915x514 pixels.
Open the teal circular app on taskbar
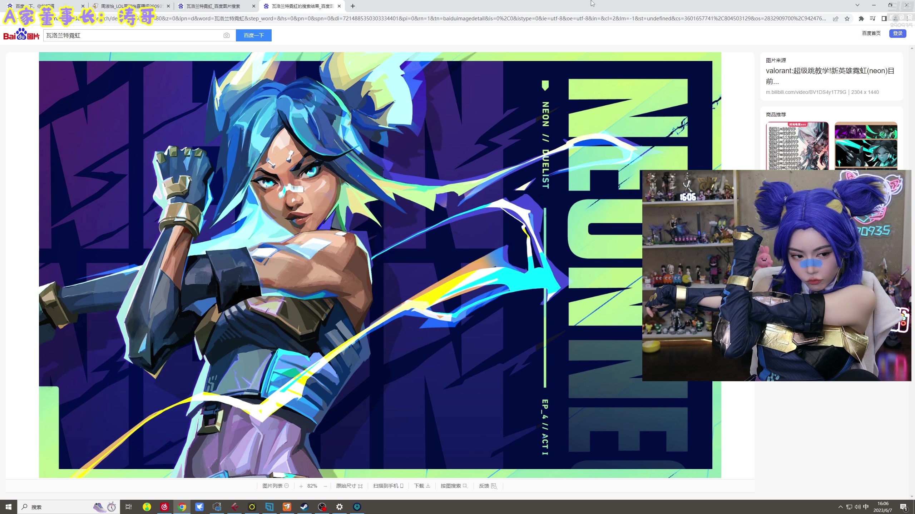pos(357,507)
